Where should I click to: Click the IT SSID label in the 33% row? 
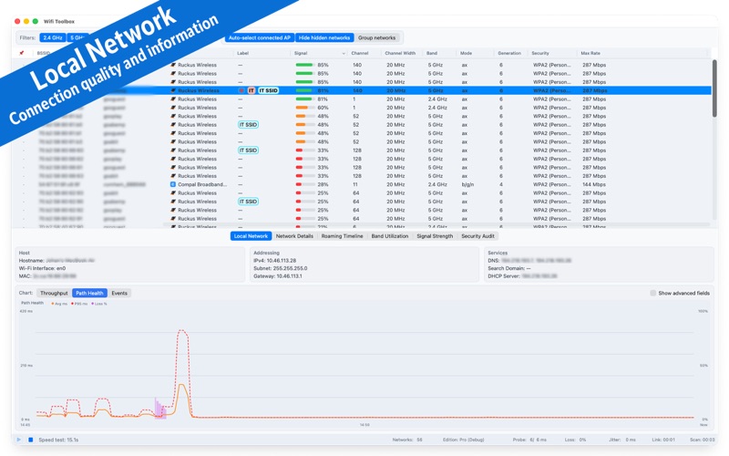(248, 150)
